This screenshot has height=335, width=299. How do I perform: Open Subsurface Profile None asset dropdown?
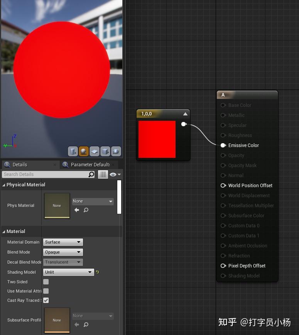point(93,316)
